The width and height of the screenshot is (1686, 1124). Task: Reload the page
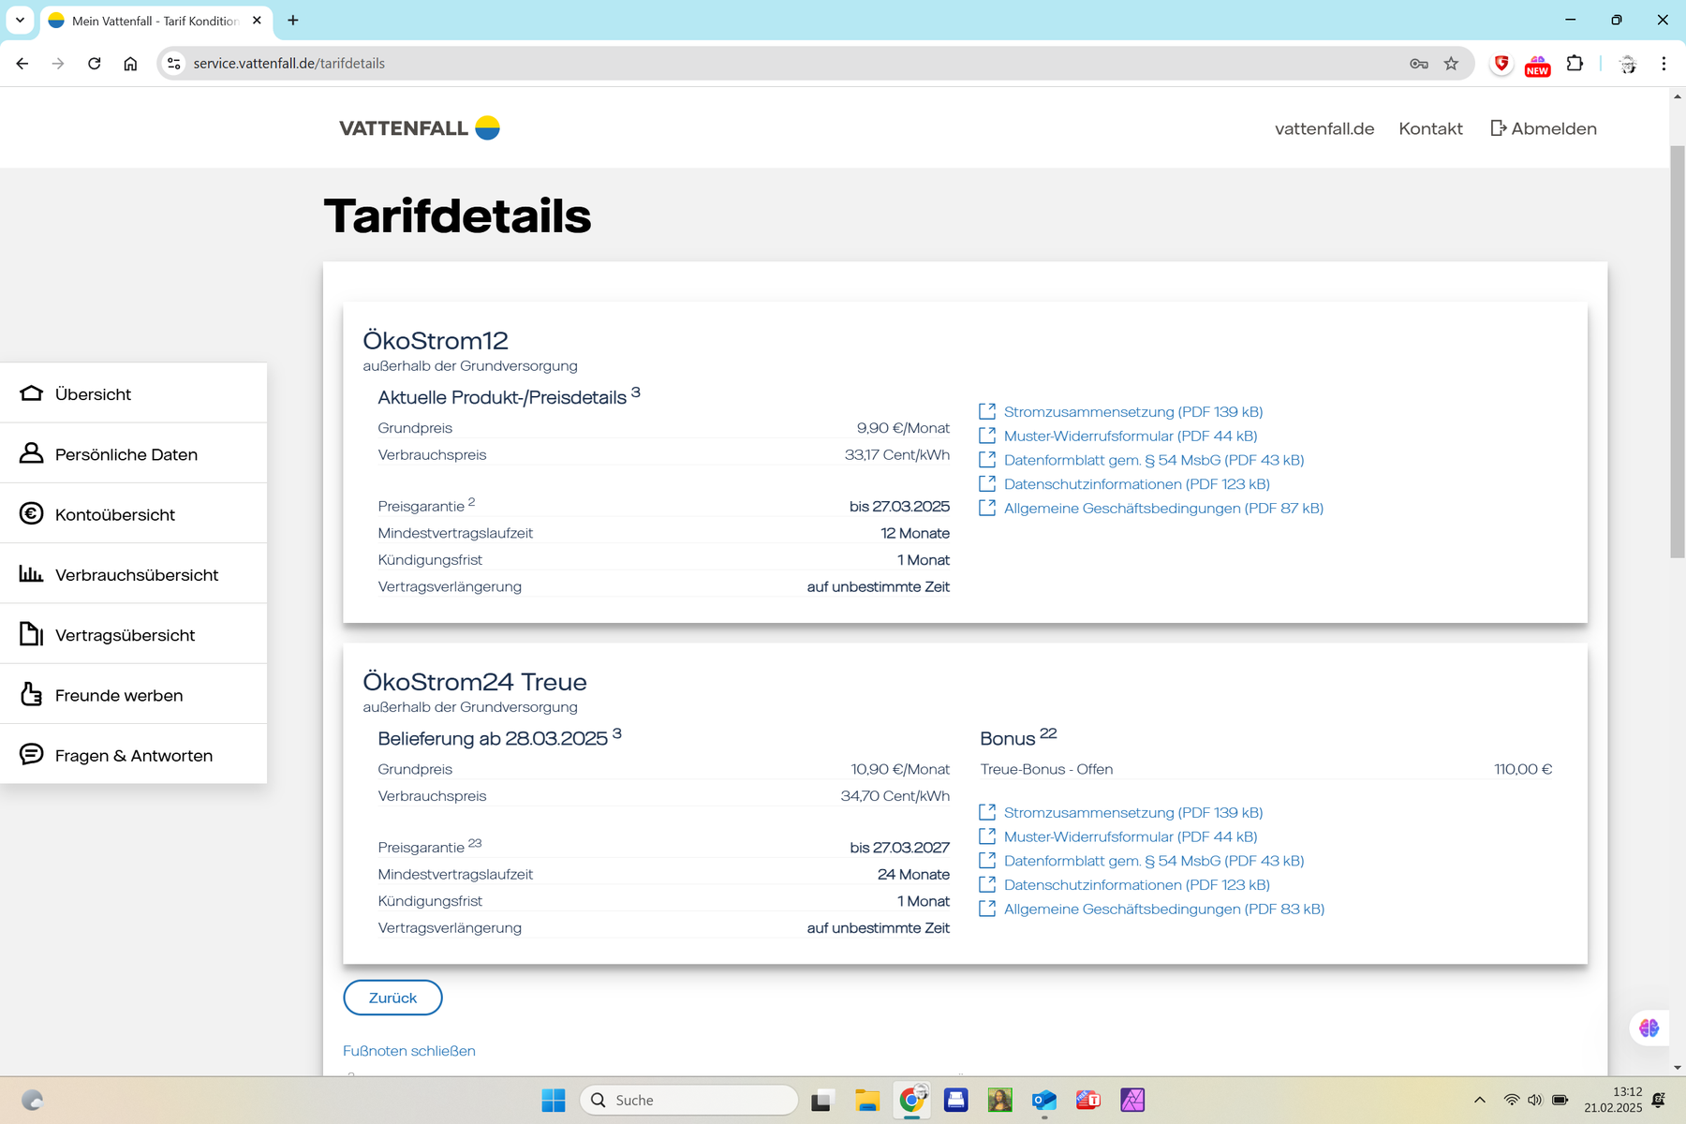(95, 64)
